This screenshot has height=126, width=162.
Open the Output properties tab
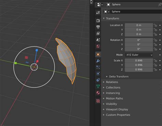98,27
